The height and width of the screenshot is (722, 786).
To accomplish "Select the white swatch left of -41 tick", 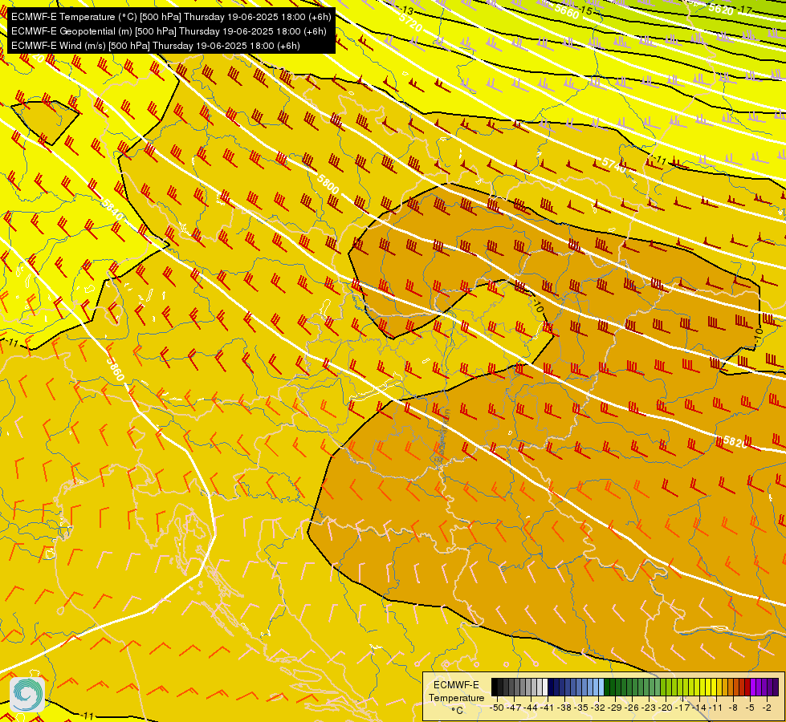I will coord(545,687).
